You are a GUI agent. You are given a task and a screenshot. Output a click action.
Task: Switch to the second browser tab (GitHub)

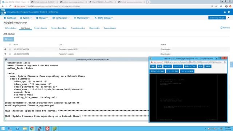tap(44, 2)
